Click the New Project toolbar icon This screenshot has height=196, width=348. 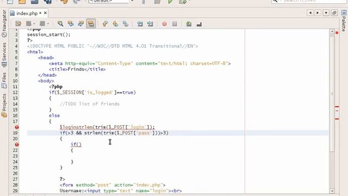[22, 2]
